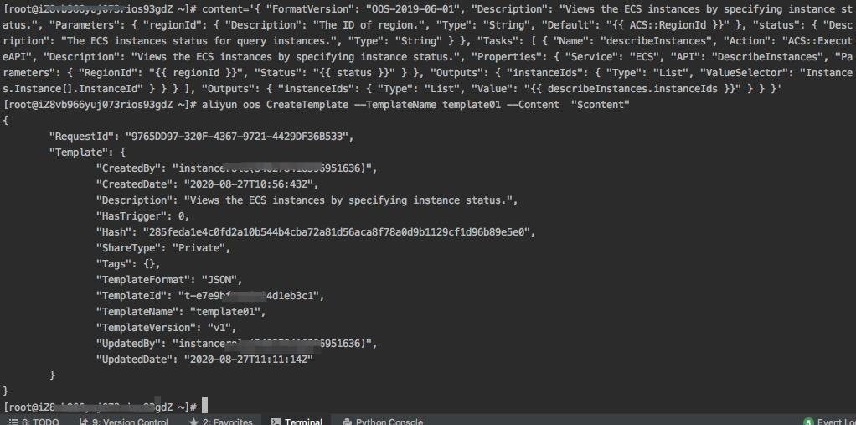Image resolution: width=856 pixels, height=425 pixels.
Task: Open the 6: TODO tool window tab
Action: (34, 422)
